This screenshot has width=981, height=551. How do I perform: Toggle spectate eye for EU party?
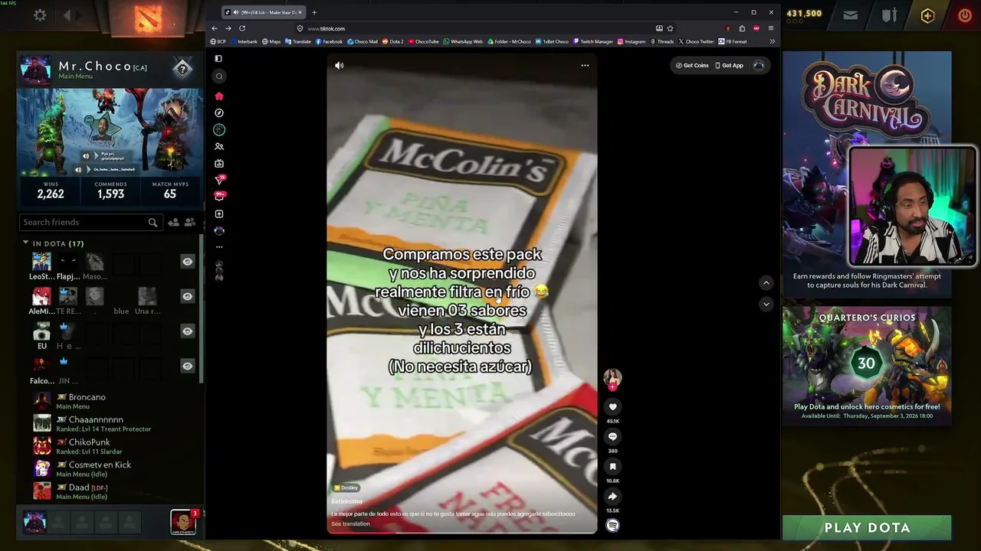(x=187, y=331)
